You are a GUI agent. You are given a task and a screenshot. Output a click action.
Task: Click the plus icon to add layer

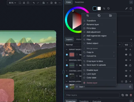coord(131,39)
